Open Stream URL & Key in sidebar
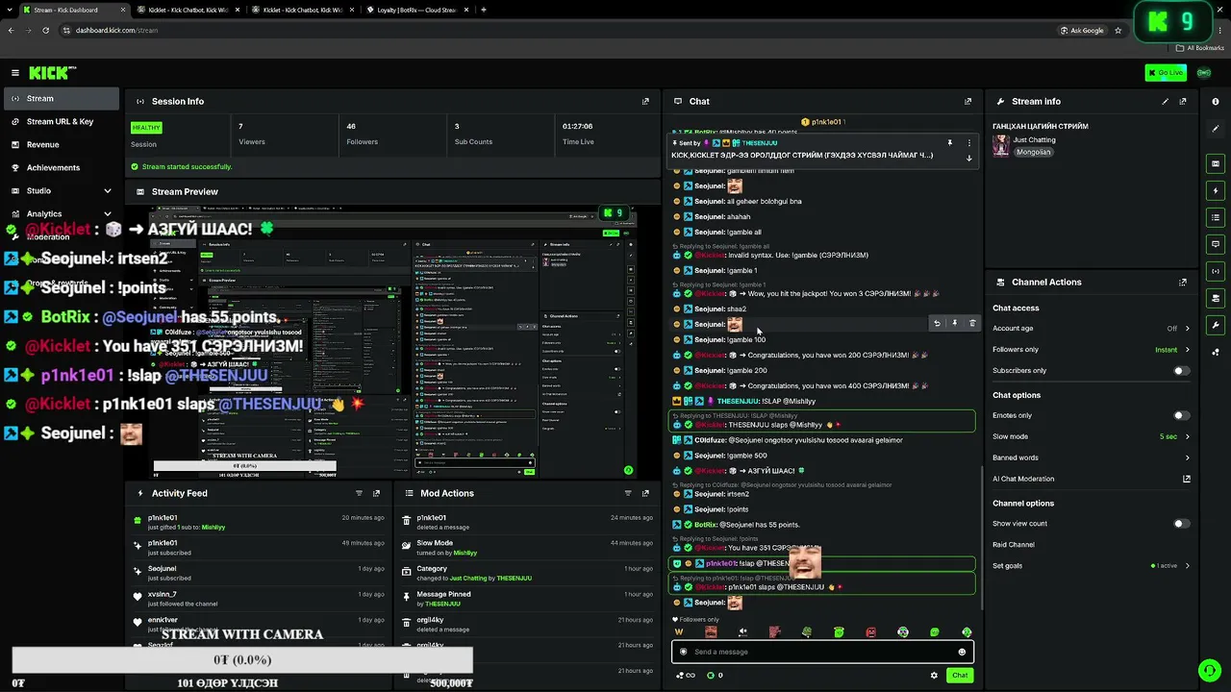The height and width of the screenshot is (692, 1231). click(62, 122)
